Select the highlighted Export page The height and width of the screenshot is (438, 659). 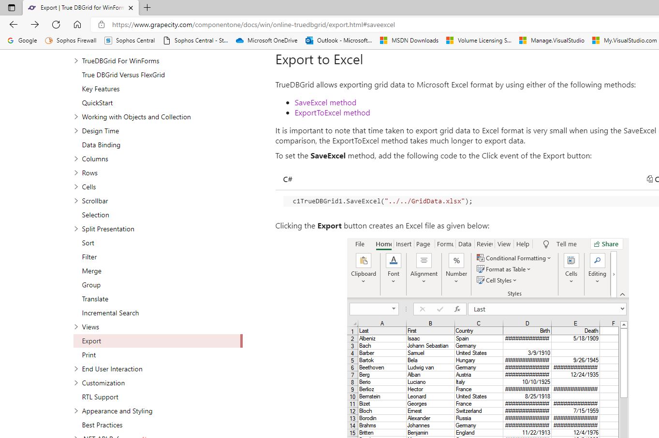(x=158, y=341)
